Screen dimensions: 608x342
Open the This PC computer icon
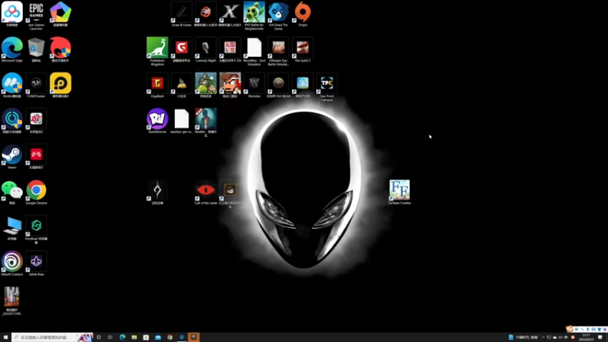[12, 228]
